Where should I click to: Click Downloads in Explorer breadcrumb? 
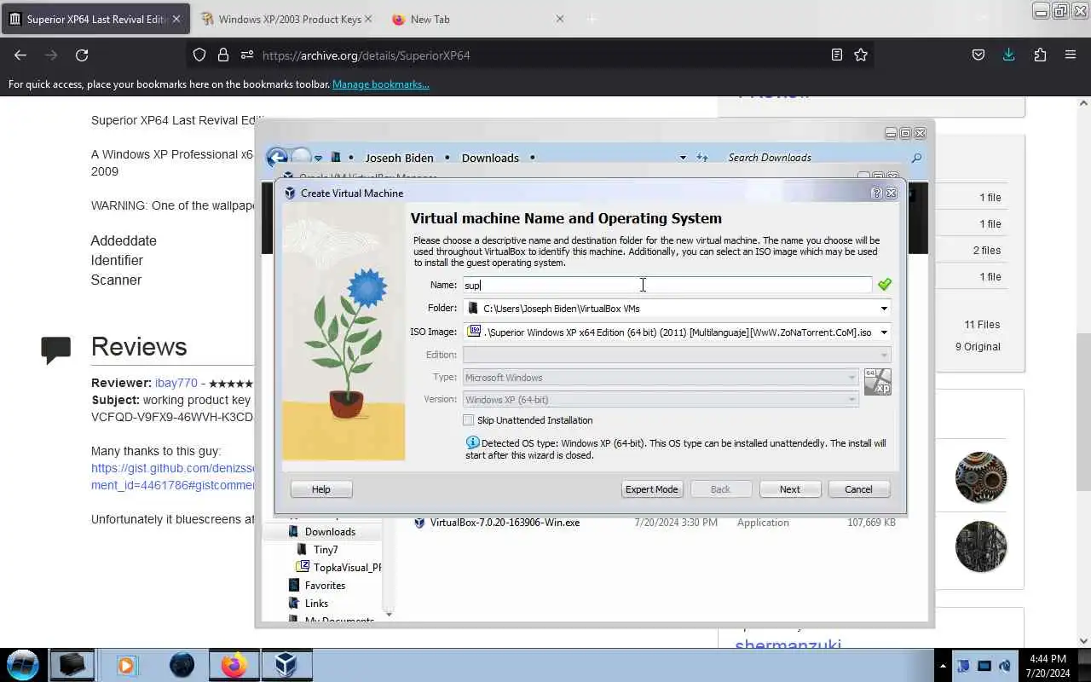pyautogui.click(x=490, y=158)
